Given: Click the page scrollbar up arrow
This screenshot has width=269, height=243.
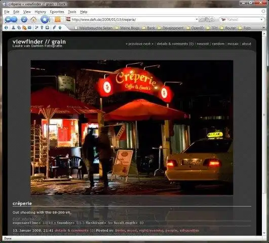Looking at the screenshot, I should (x=264, y=33).
